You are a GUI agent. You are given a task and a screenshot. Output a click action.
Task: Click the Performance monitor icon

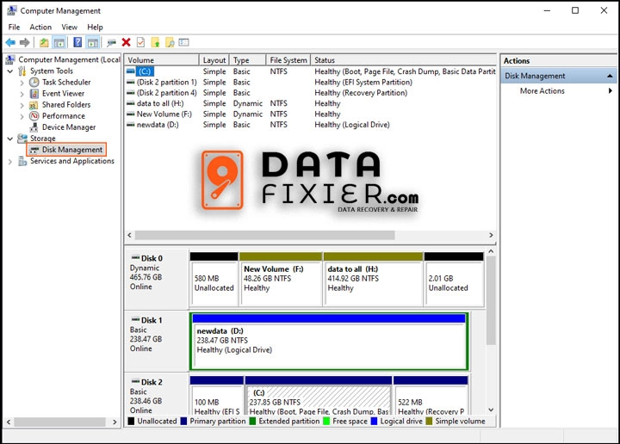point(34,116)
